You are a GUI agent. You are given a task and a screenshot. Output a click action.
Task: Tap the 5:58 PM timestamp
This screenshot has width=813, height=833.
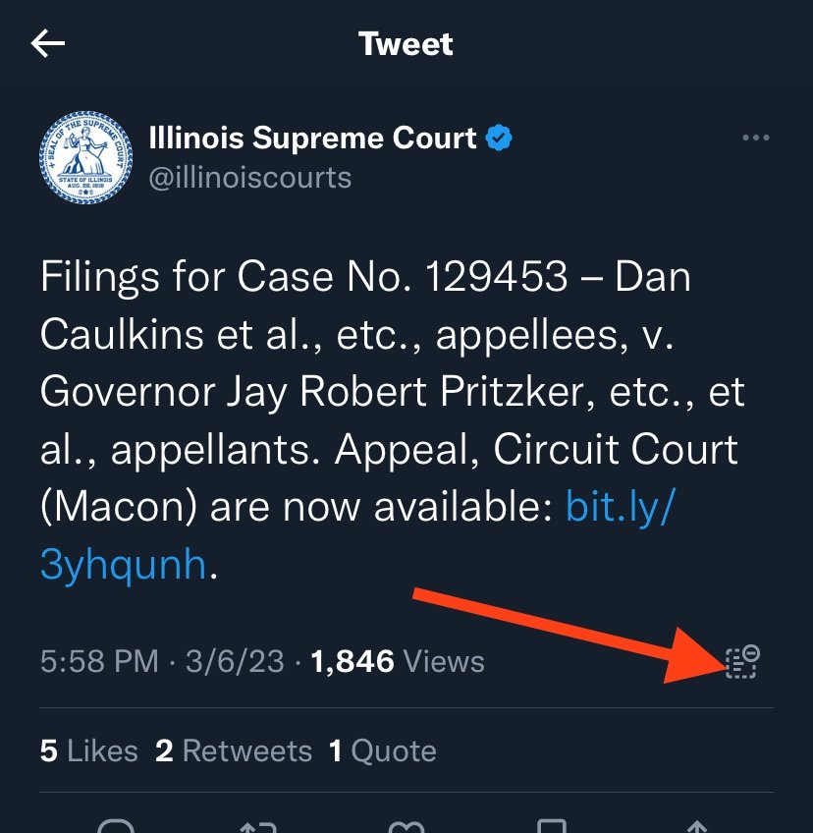pos(99,661)
